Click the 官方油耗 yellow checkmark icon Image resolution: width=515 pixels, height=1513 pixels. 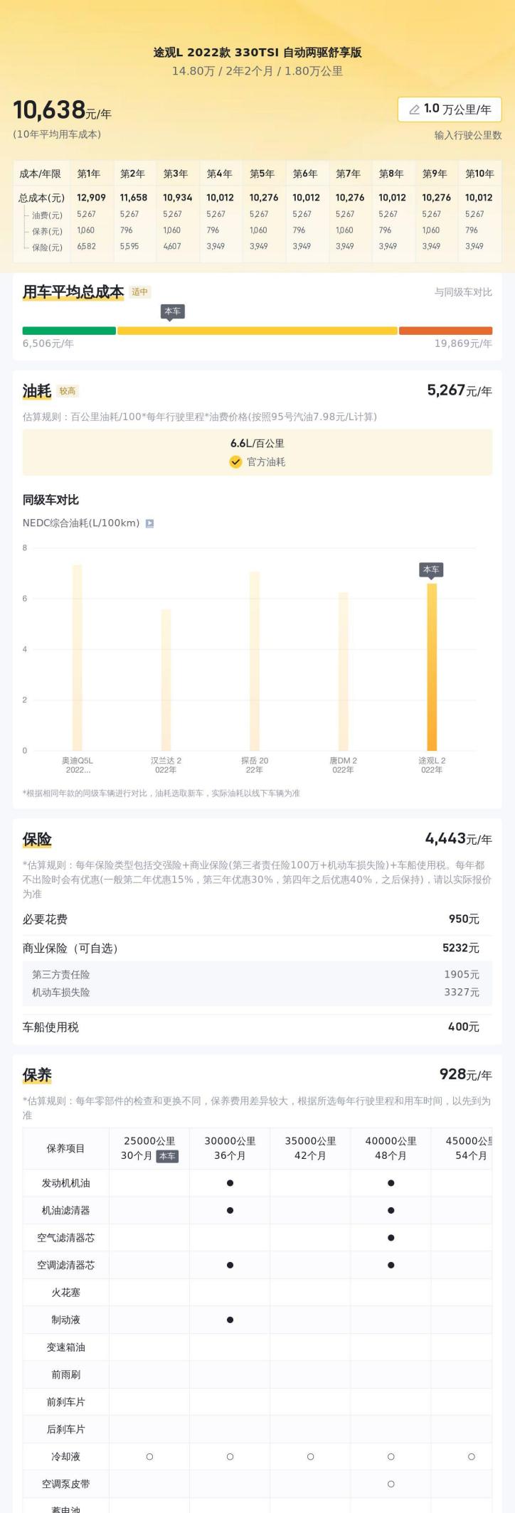coord(235,461)
